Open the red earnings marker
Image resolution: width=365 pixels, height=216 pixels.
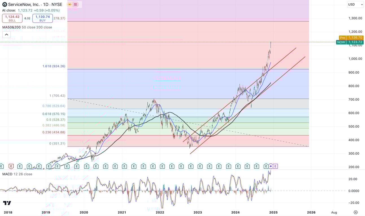11,166
